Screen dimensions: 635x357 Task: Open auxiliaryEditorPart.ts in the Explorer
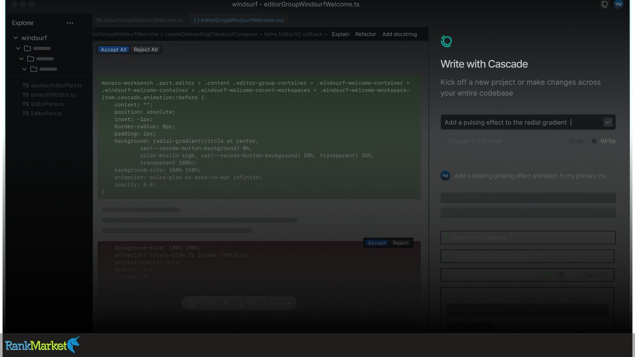[x=52, y=86]
